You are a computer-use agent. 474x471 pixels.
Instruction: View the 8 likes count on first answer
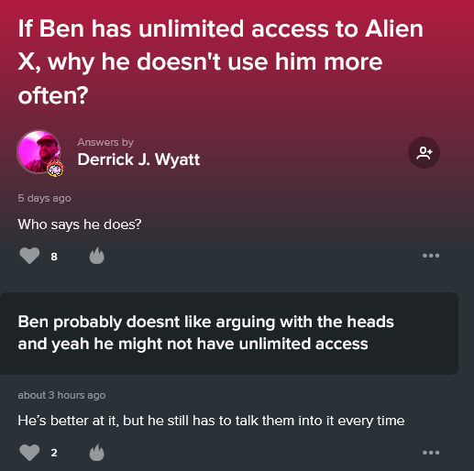point(54,257)
